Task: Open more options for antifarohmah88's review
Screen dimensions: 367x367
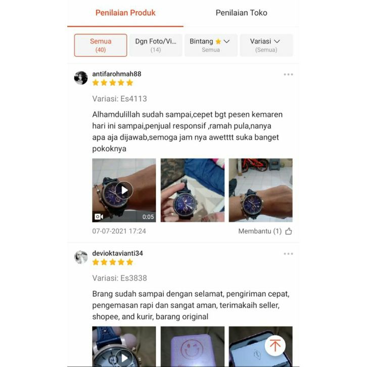Action: click(288, 74)
